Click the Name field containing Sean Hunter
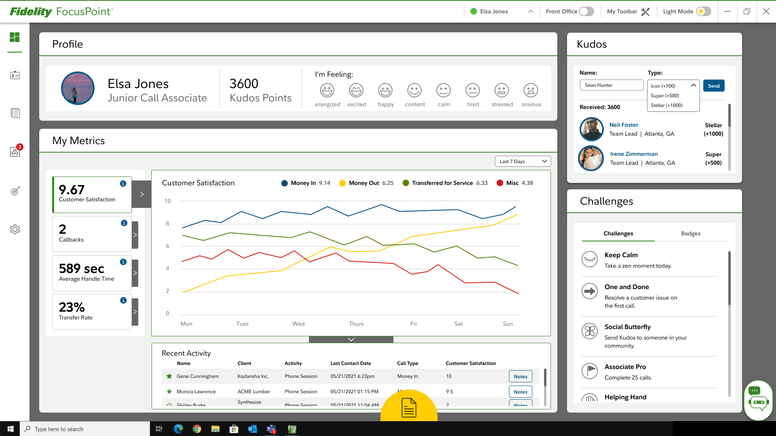Viewport: 776px width, 436px height. (611, 85)
